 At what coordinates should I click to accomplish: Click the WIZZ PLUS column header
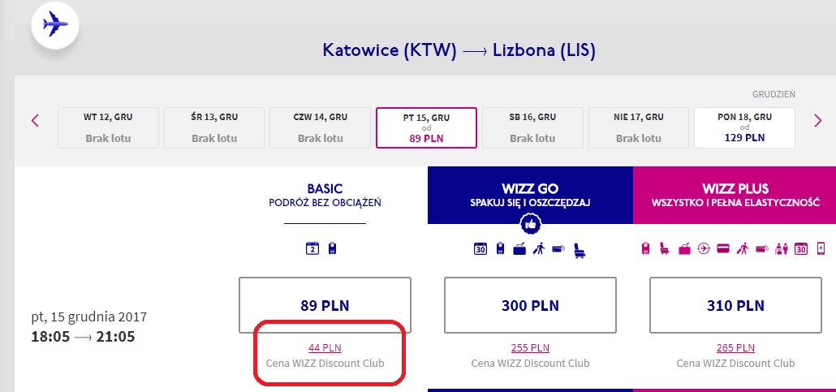(x=735, y=196)
